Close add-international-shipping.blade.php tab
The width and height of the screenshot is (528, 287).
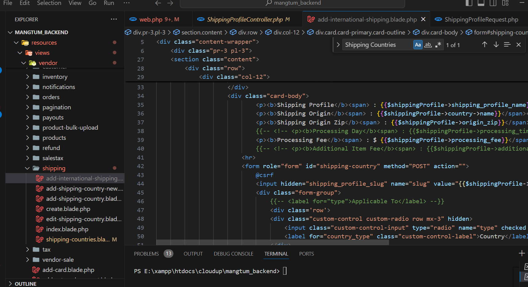coord(423,19)
